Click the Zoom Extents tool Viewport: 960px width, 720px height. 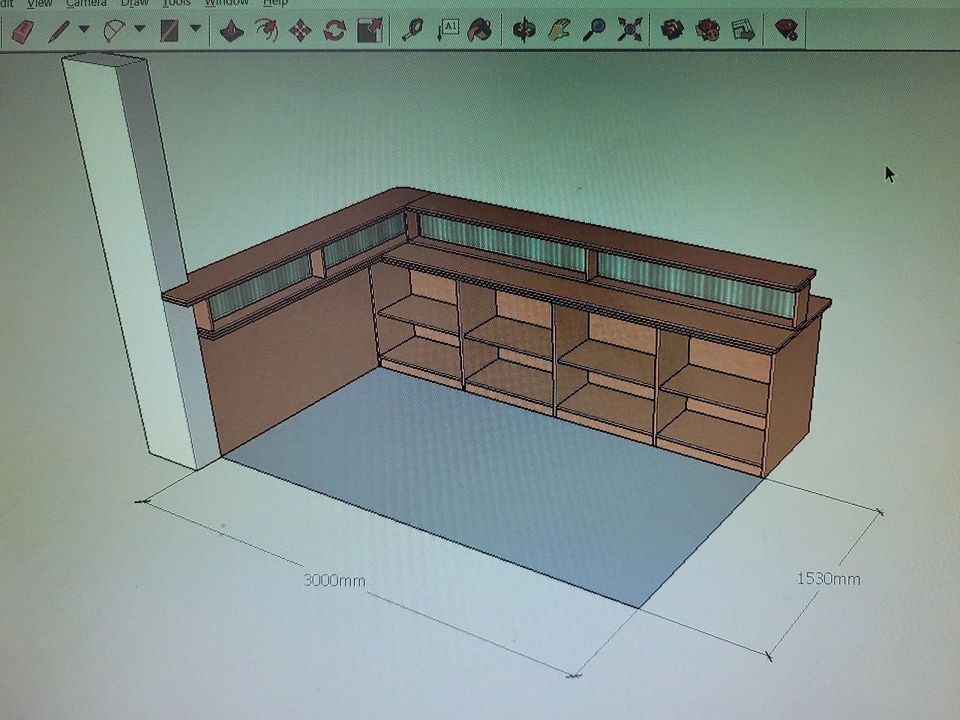pos(631,30)
